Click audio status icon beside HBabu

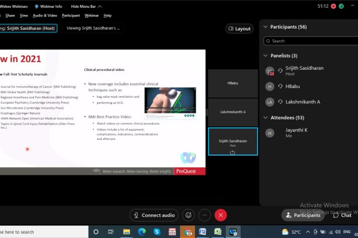click(280, 86)
